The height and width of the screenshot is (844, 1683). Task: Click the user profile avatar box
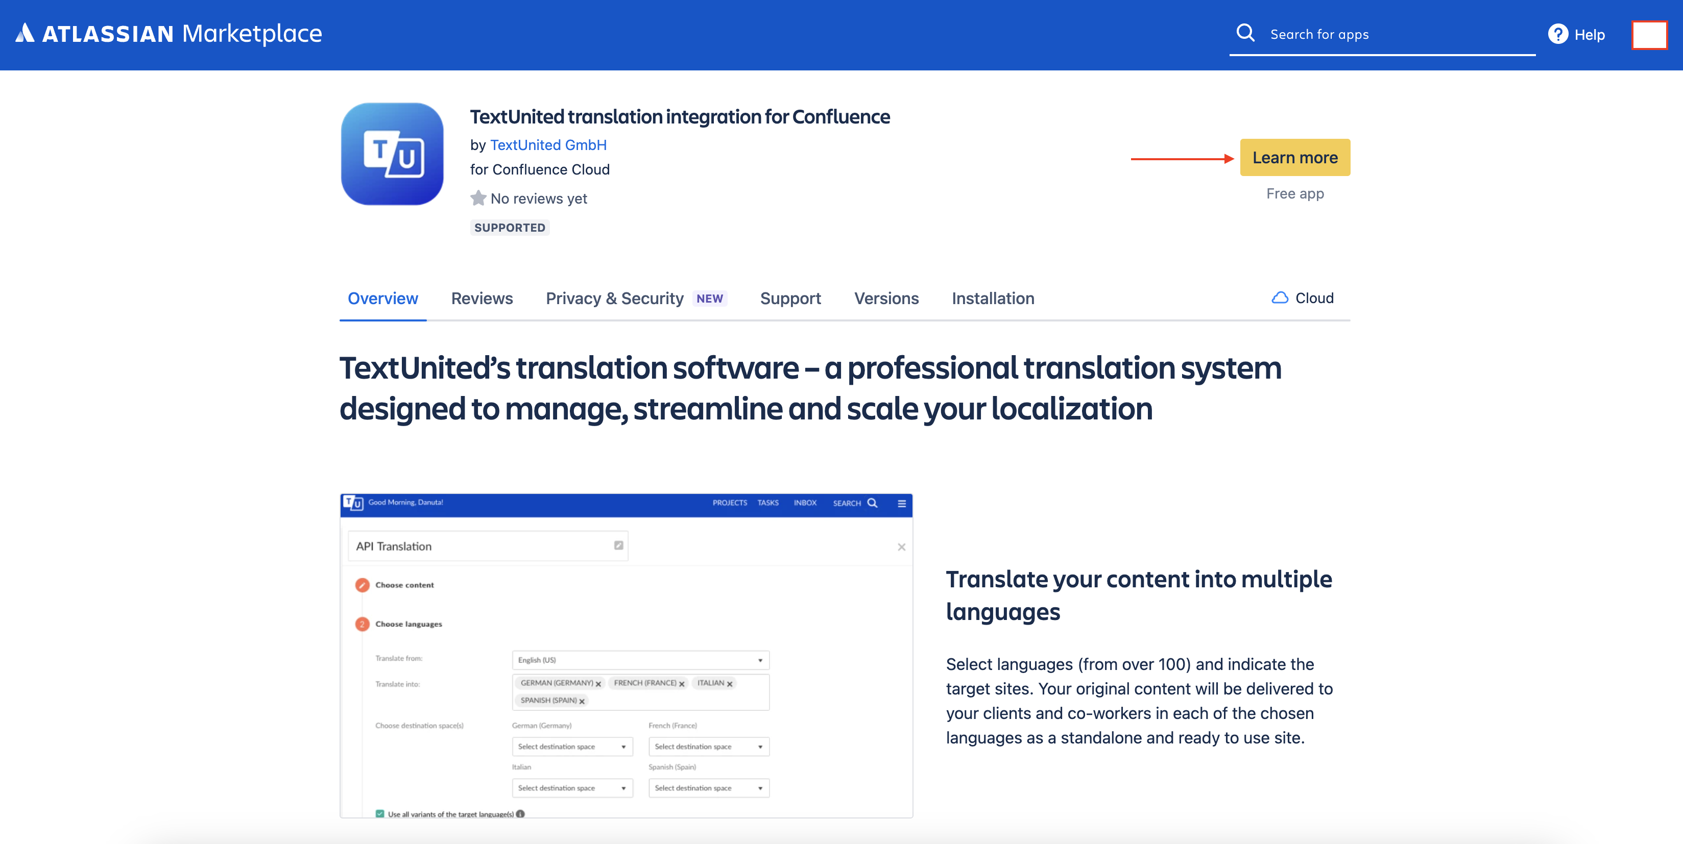[1649, 35]
